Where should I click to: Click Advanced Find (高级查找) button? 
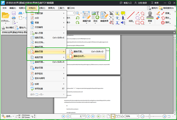pyautogui.click(x=166, y=8)
